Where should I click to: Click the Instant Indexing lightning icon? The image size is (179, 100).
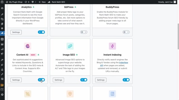tap(112, 46)
